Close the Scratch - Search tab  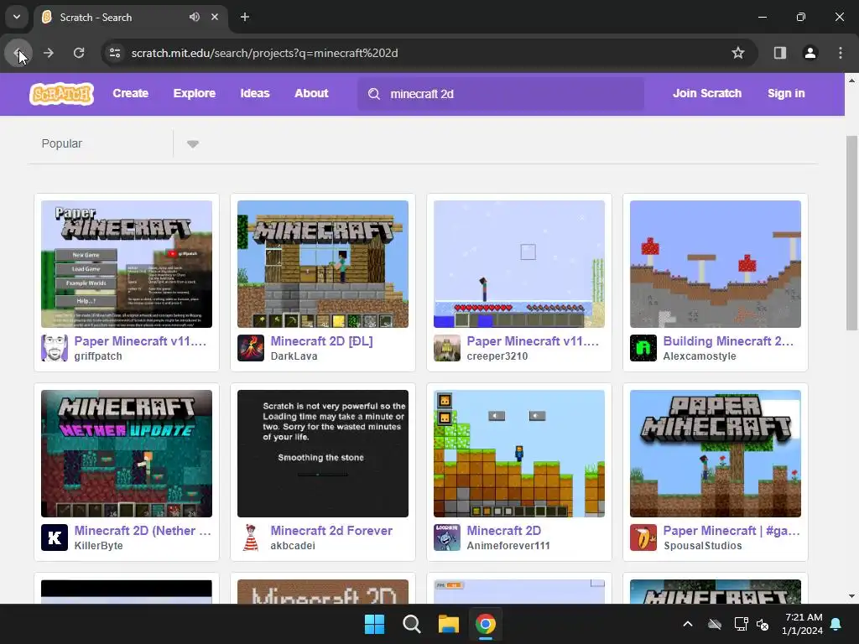215,17
